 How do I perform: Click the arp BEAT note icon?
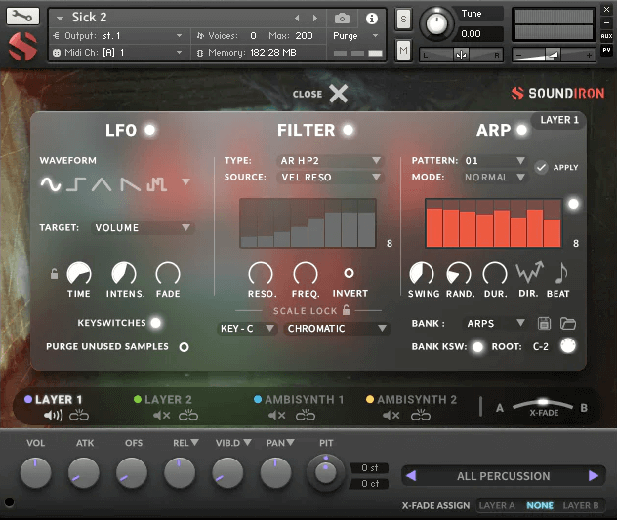[561, 273]
